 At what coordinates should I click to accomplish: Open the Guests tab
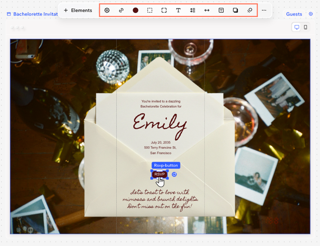294,14
